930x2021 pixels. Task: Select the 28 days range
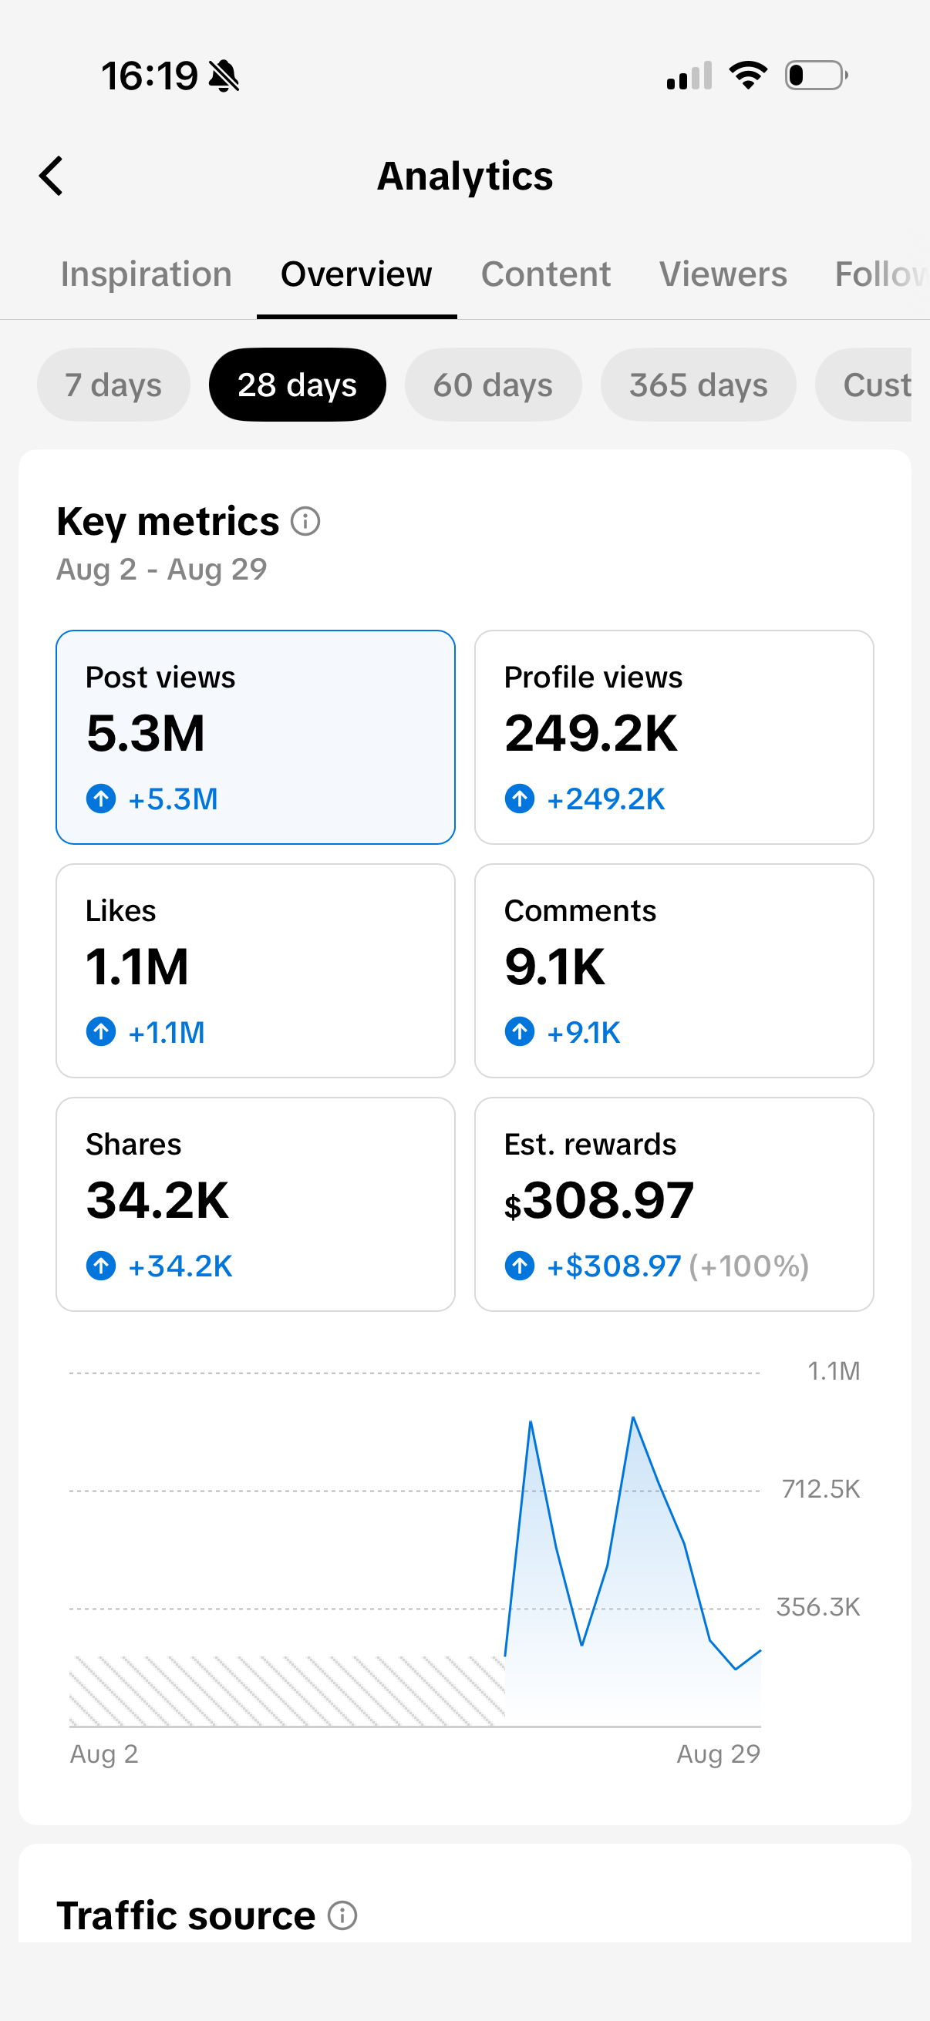(297, 385)
